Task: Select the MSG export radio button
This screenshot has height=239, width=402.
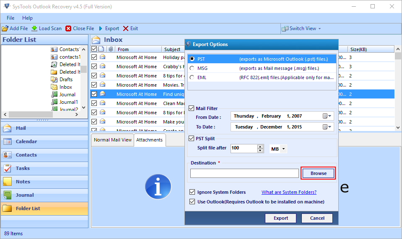Action: pos(192,68)
